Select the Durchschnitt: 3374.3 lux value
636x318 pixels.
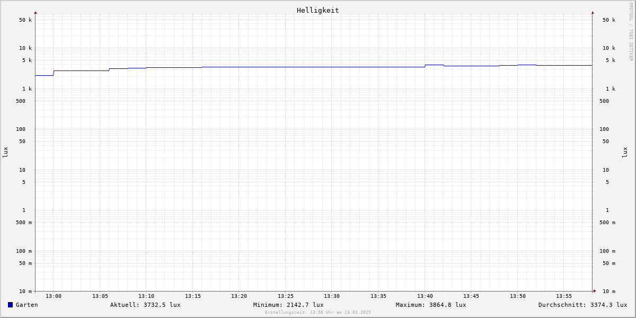[x=582, y=305]
